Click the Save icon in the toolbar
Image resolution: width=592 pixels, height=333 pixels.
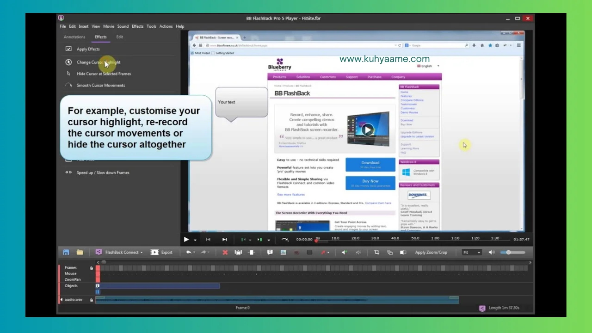click(x=66, y=252)
